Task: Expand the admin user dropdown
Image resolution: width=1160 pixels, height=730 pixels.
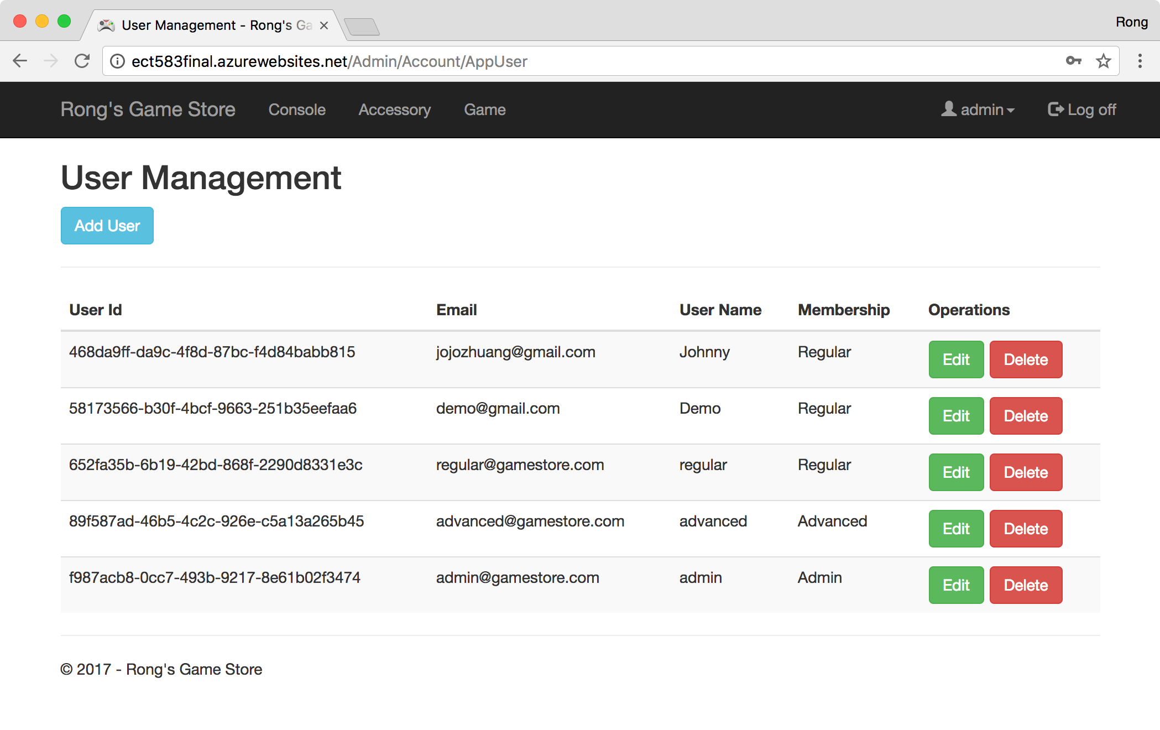Action: pyautogui.click(x=978, y=109)
